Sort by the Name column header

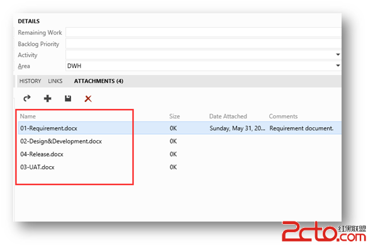28,116
